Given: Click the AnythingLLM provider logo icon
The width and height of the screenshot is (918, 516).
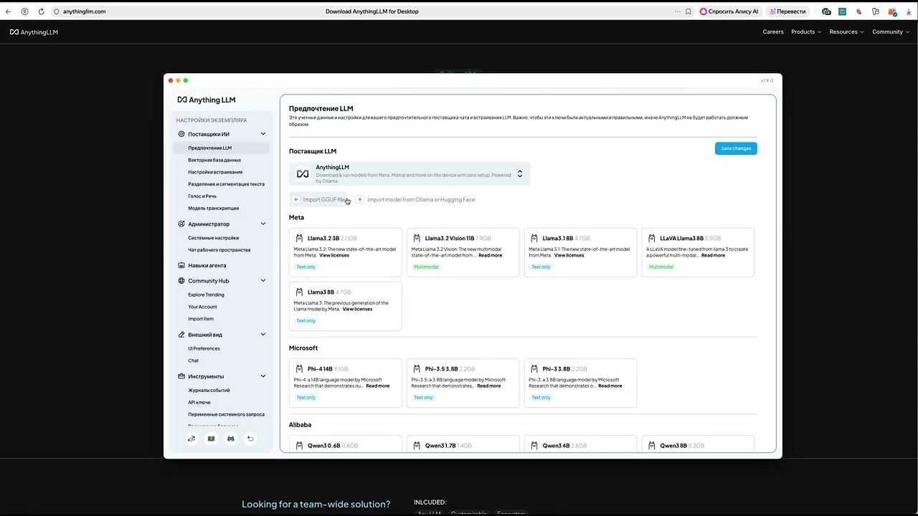Looking at the screenshot, I should (x=303, y=174).
